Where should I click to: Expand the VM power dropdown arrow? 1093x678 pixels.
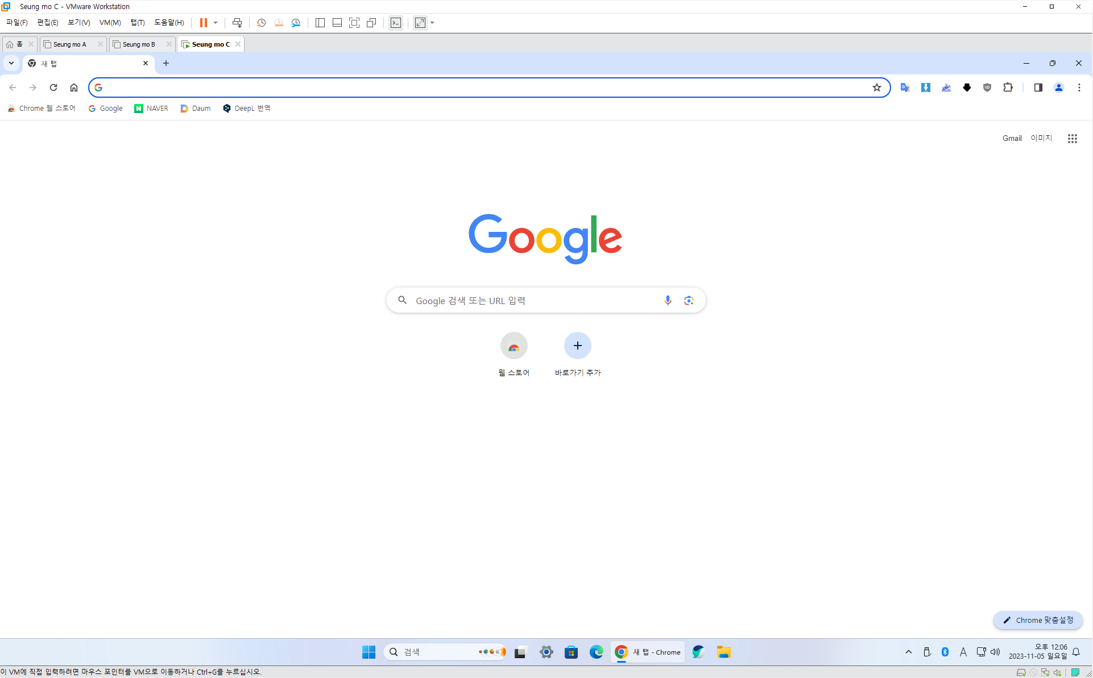[x=216, y=23]
